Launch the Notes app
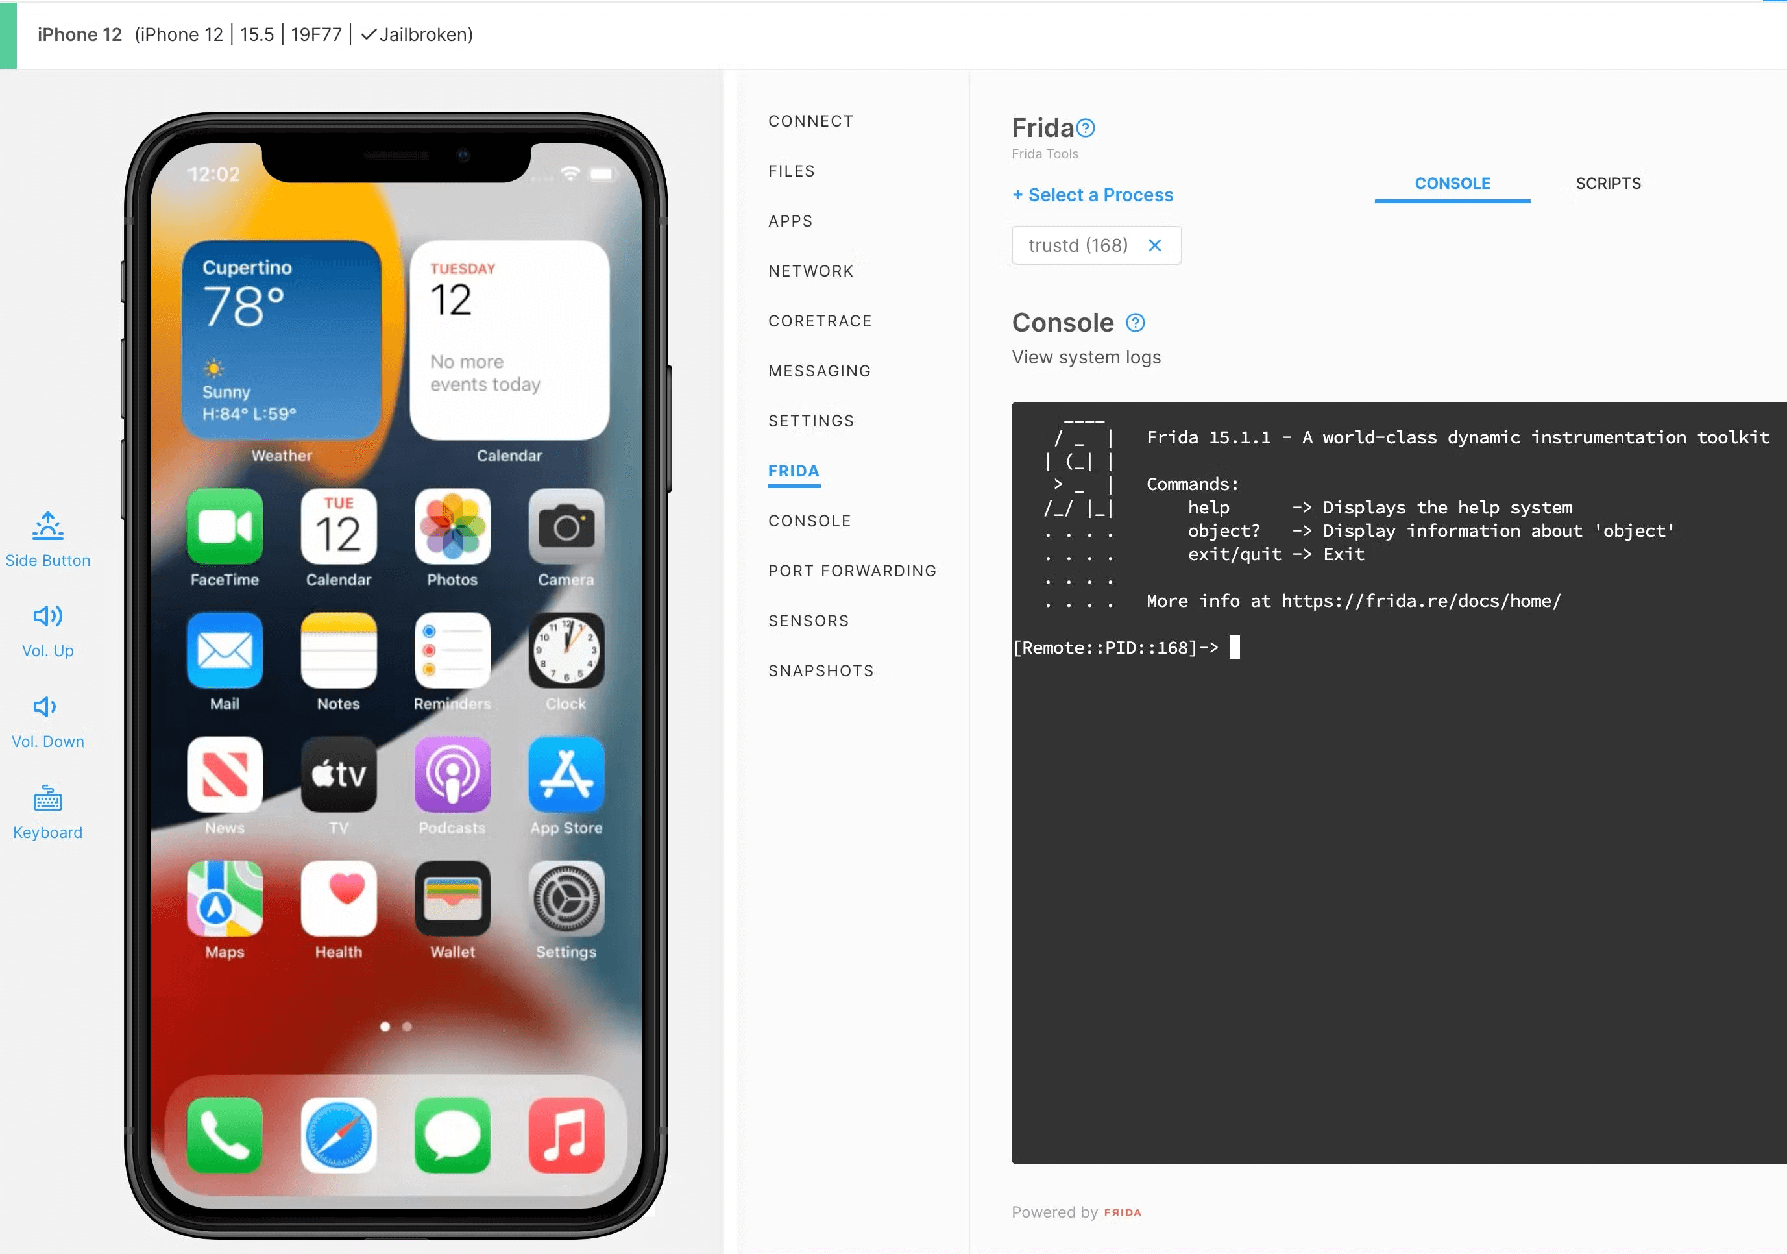The image size is (1787, 1254). click(x=339, y=651)
